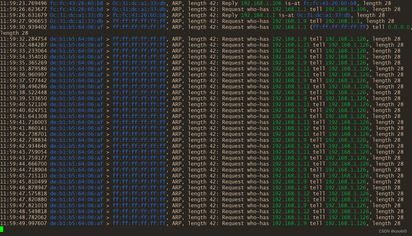
Task: Click timestamp 11:59:42.738701
Action: 23,134
